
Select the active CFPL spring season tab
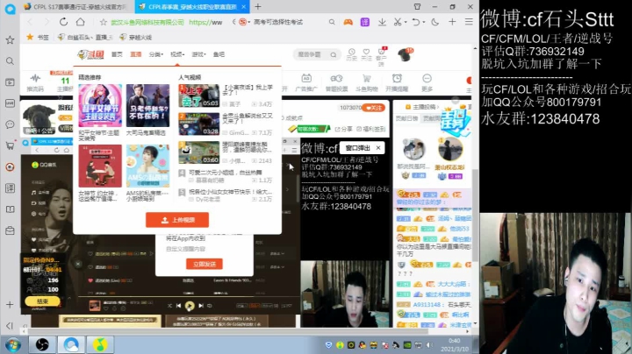192,7
